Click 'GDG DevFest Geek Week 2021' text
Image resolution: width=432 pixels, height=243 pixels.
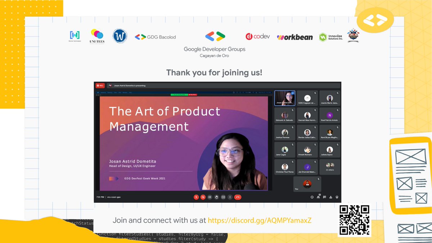(145, 178)
